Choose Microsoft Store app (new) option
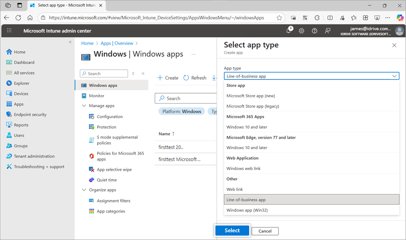The image size is (406, 240). (250, 96)
